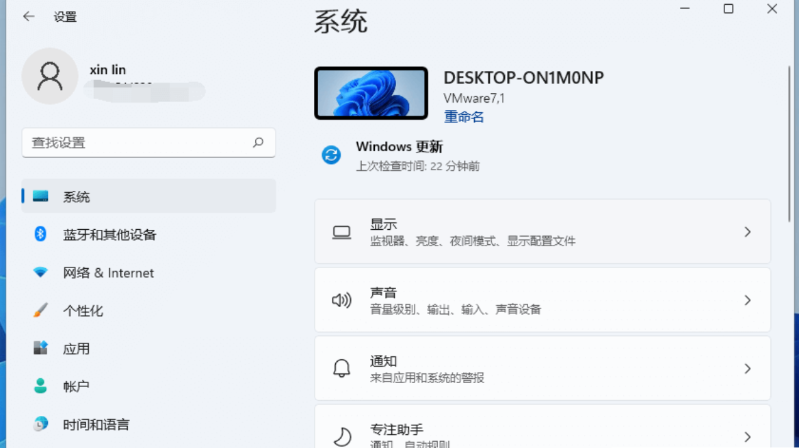Click the search magnifier icon
799x448 pixels.
coord(259,143)
